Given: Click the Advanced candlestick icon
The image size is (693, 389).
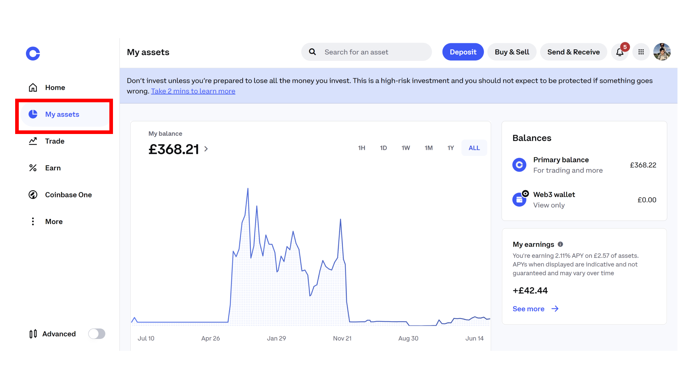Looking at the screenshot, I should (33, 334).
